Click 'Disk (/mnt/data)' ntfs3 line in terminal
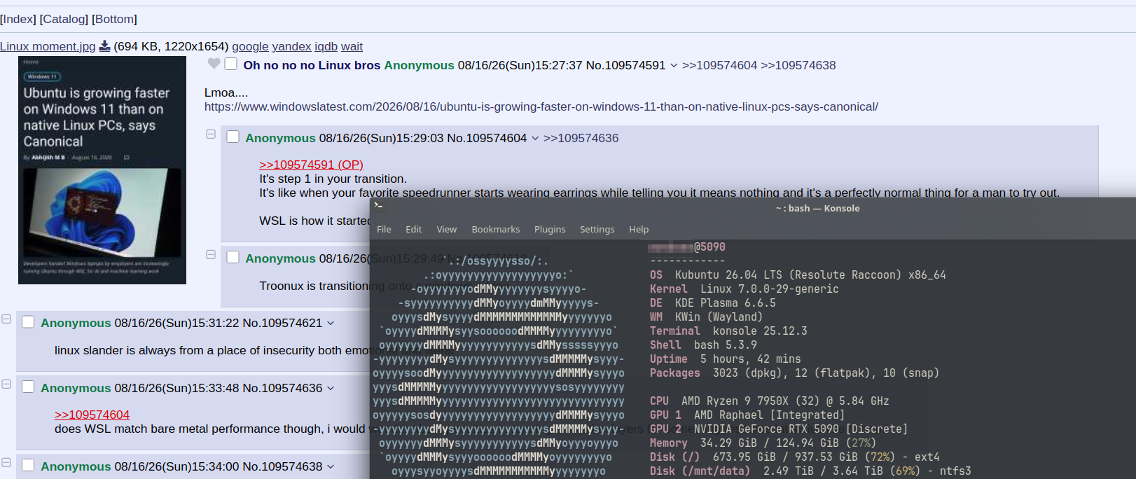The height and width of the screenshot is (479, 1136). pyautogui.click(x=810, y=471)
